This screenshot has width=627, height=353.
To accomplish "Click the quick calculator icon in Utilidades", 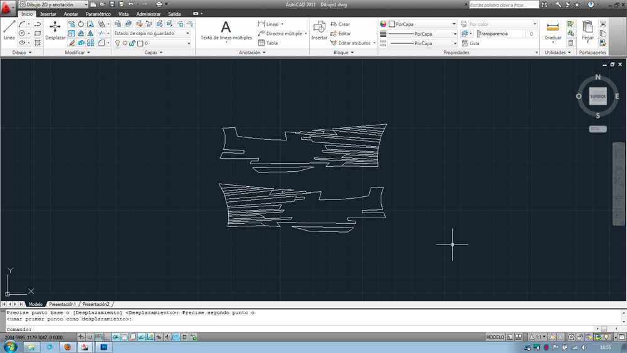I will click(x=571, y=43).
